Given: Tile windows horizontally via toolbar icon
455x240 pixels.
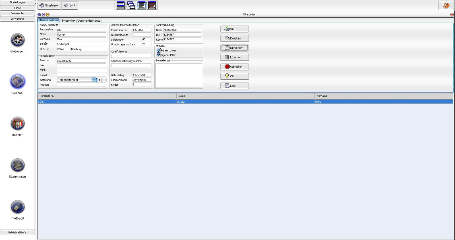Looking at the screenshot, I should point(121,5).
